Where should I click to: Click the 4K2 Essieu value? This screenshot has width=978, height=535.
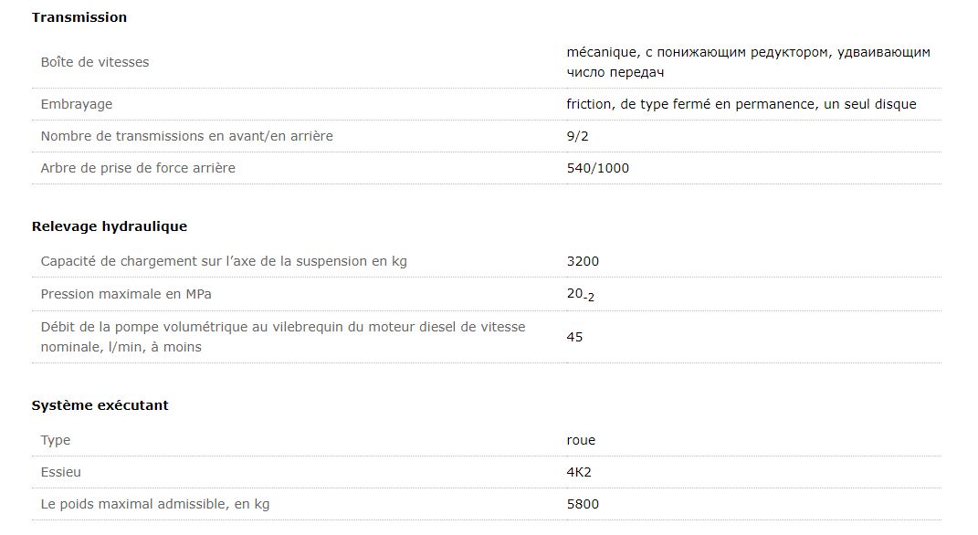(x=579, y=472)
